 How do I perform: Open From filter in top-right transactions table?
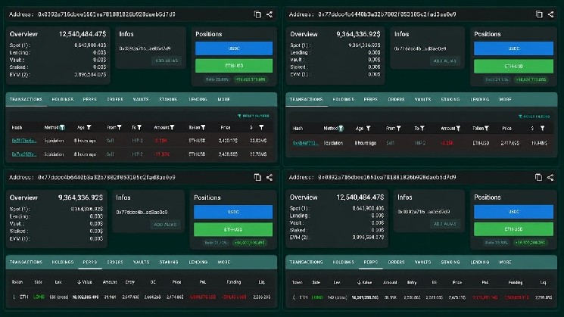(398, 129)
